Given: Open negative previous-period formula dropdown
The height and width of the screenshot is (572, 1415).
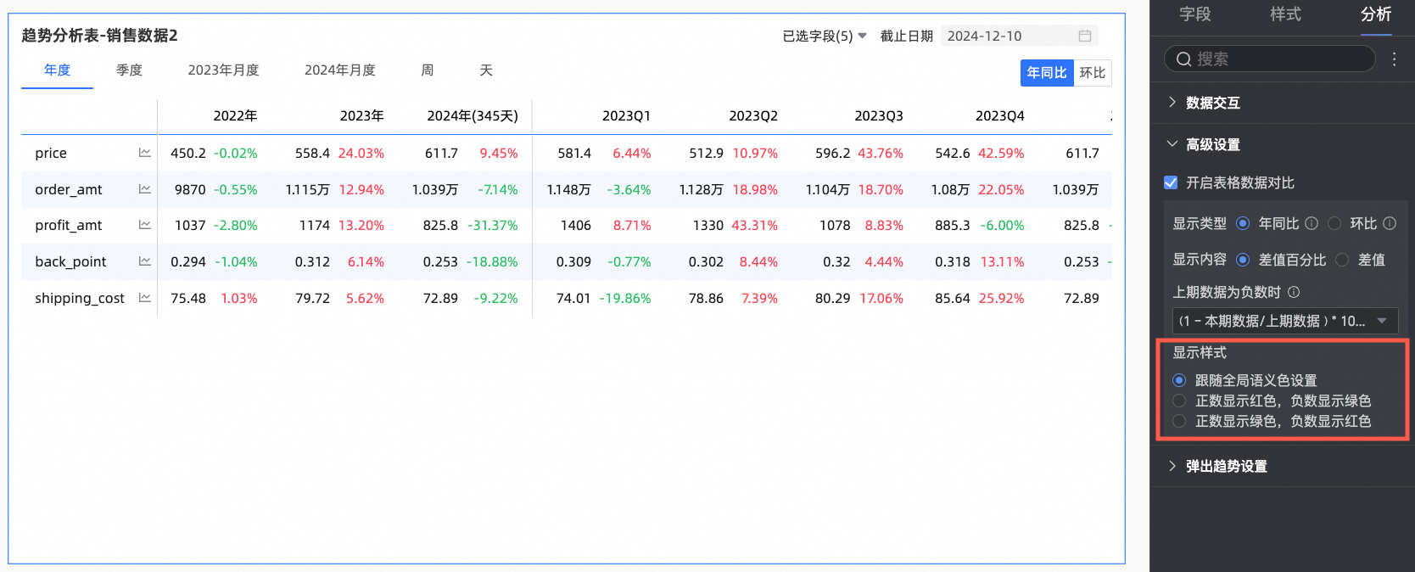Looking at the screenshot, I should [x=1285, y=321].
